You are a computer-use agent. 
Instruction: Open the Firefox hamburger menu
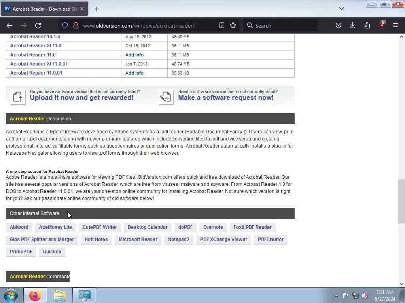point(396,26)
